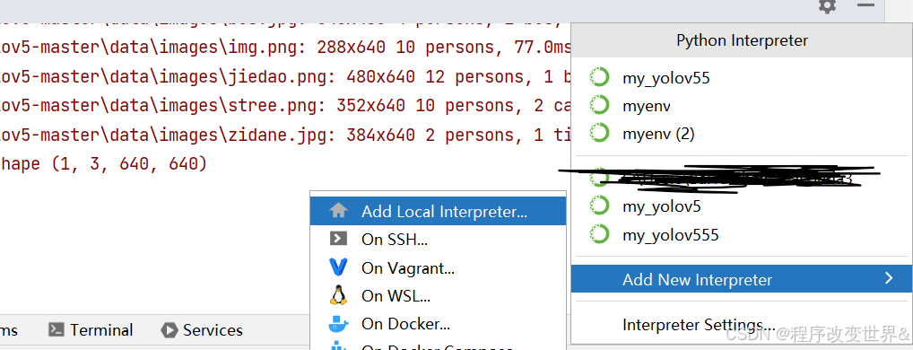Choose On WSL interpreter option
913x350 pixels.
click(438, 295)
